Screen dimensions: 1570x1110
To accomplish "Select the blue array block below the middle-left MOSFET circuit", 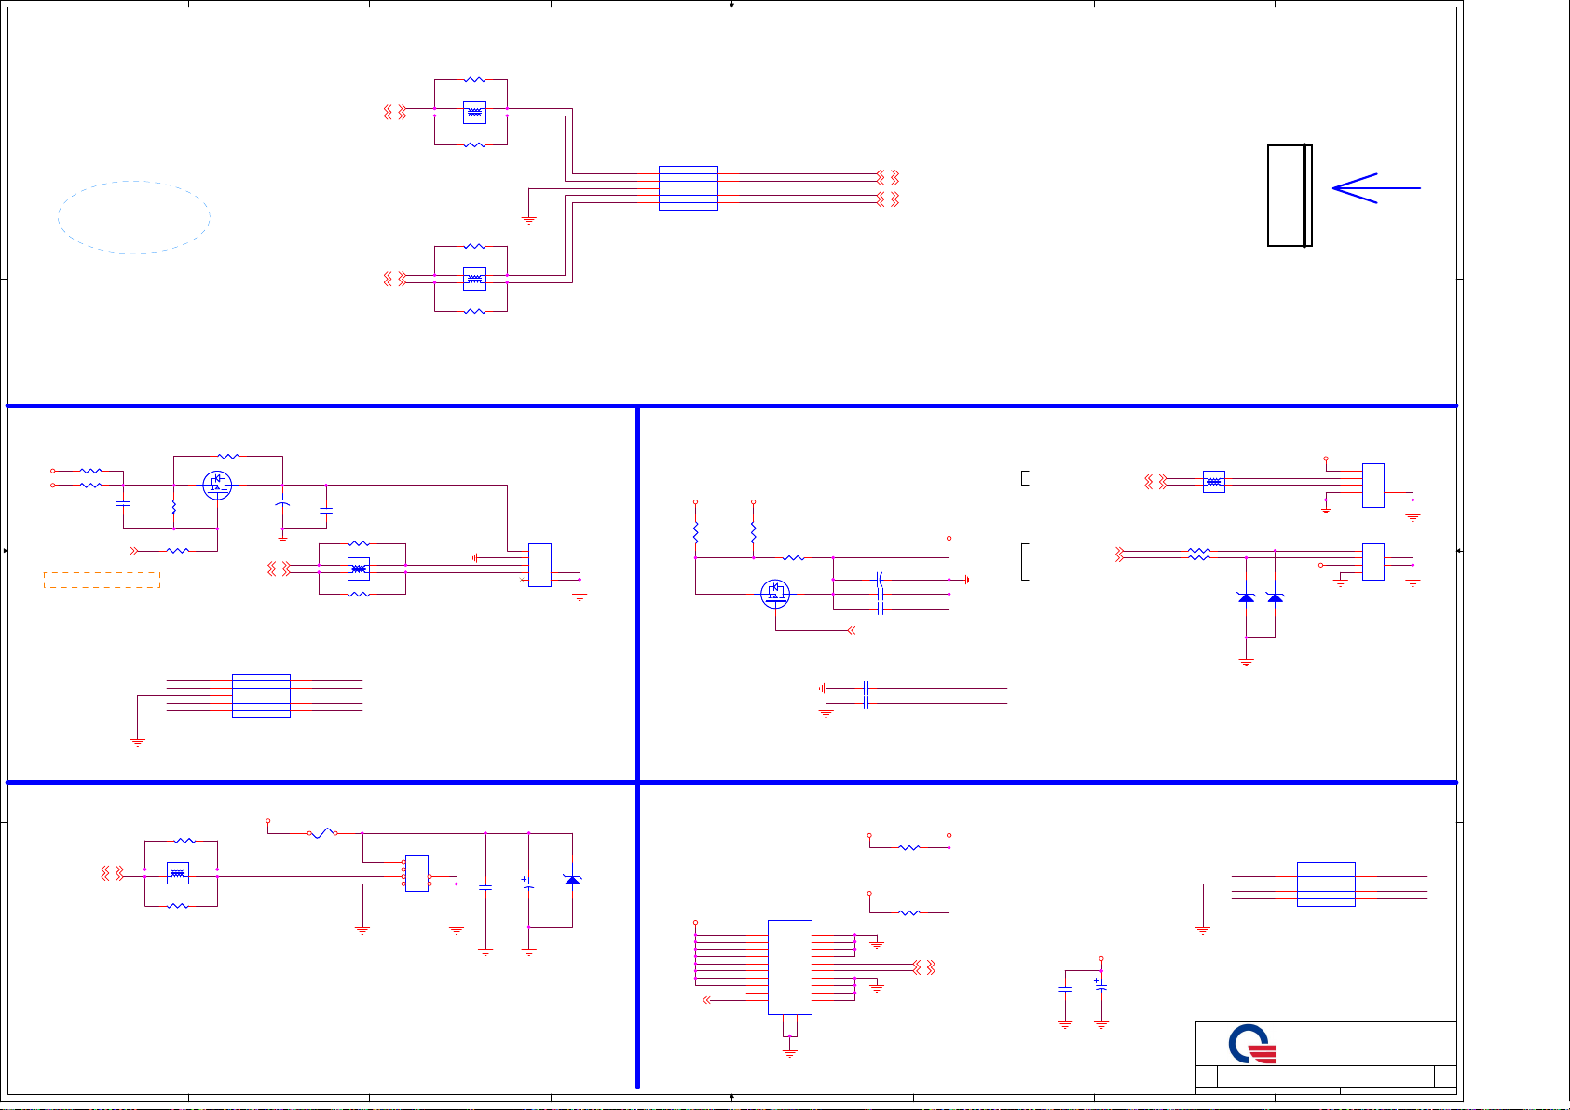I will click(x=261, y=695).
